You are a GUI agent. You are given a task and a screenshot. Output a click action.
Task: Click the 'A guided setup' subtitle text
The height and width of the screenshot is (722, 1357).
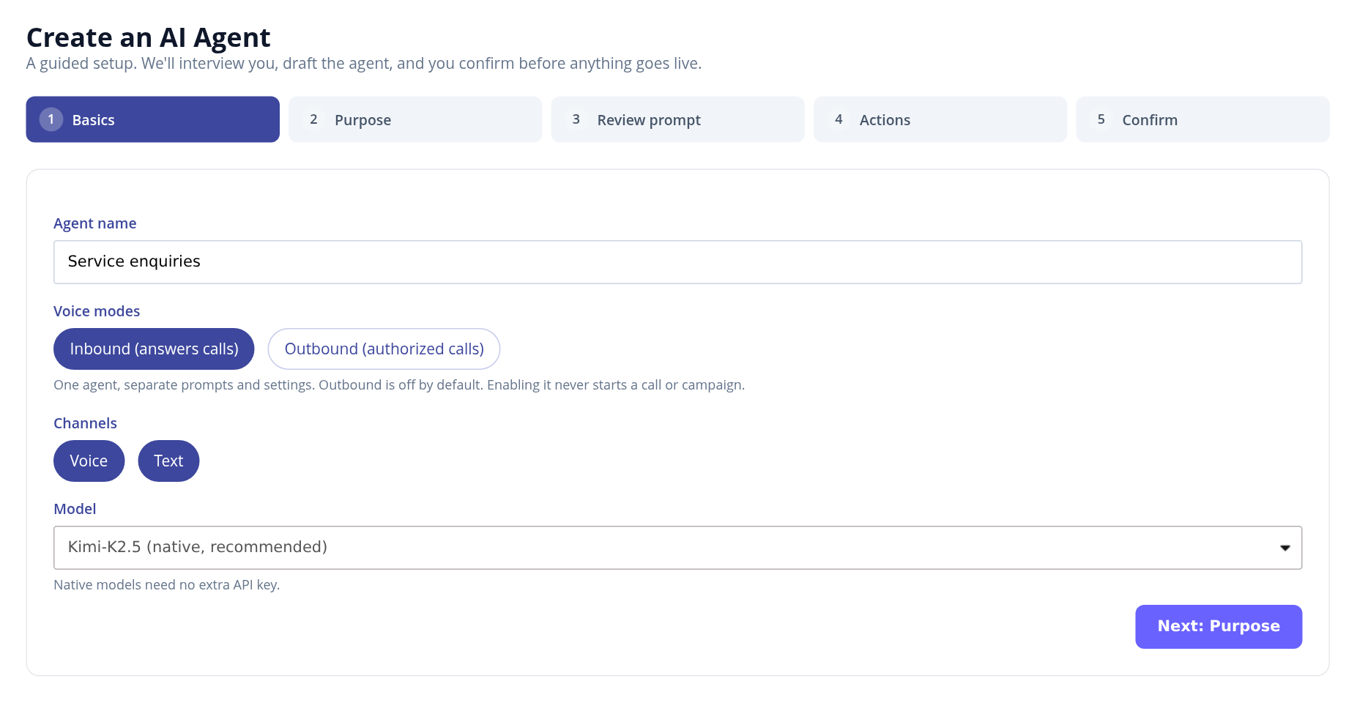point(364,64)
